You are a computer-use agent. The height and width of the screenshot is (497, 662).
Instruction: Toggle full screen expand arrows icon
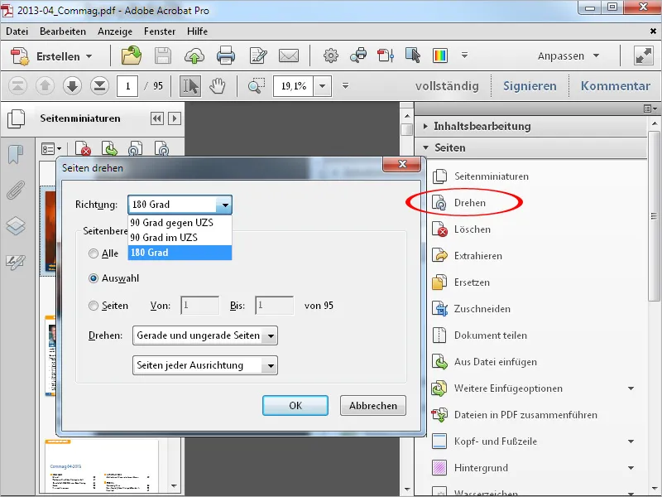point(644,55)
